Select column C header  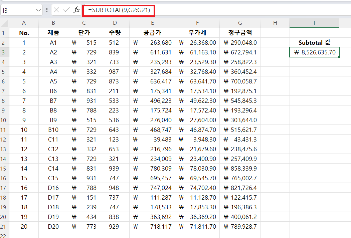[x=84, y=23]
